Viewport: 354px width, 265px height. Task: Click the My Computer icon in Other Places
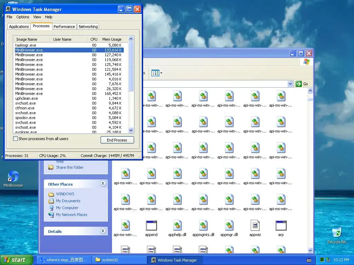(51, 208)
